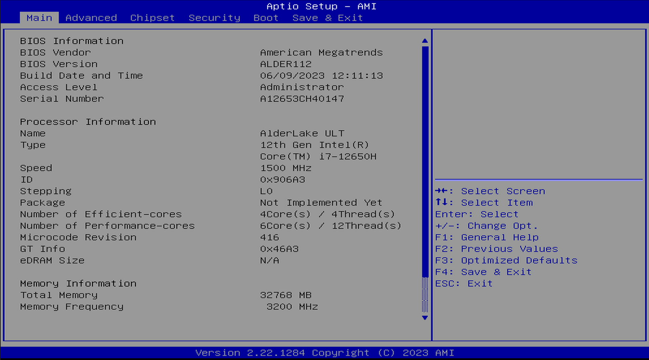Screen dimensions: 649x360
Task: Click the Not Implemented Yet value
Action: click(x=321, y=203)
